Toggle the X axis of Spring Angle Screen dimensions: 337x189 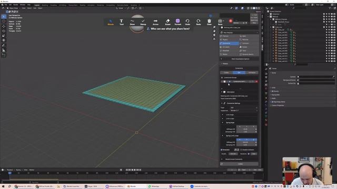click(x=240, y=127)
